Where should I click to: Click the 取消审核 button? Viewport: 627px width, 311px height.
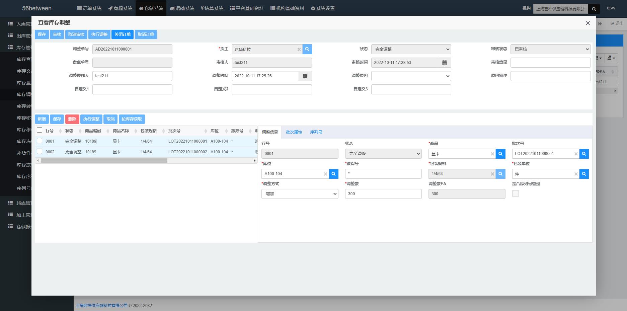click(76, 34)
